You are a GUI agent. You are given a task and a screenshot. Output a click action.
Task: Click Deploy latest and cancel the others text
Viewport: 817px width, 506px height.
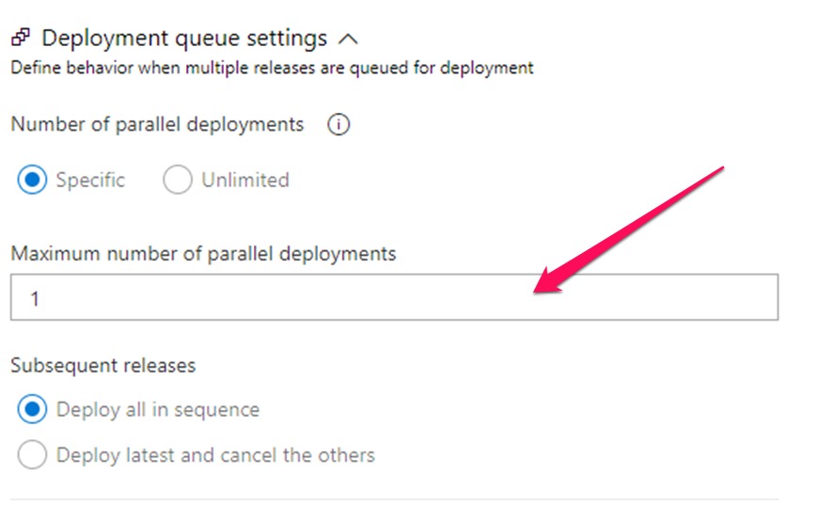(215, 455)
